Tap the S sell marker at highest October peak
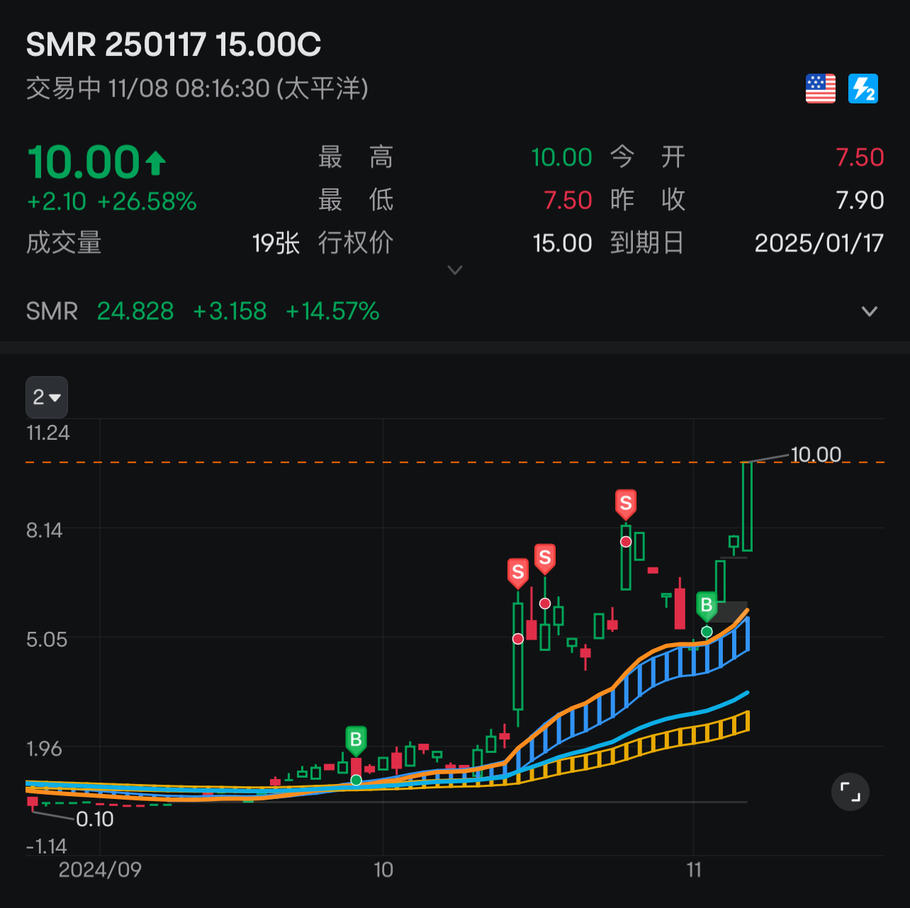910x908 pixels. pyautogui.click(x=625, y=504)
